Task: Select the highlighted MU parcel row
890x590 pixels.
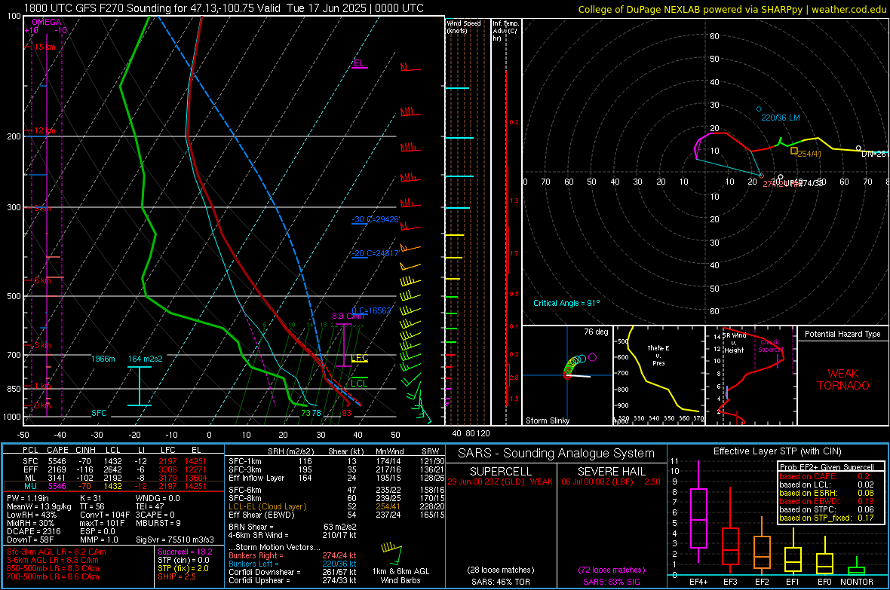Action: [114, 486]
